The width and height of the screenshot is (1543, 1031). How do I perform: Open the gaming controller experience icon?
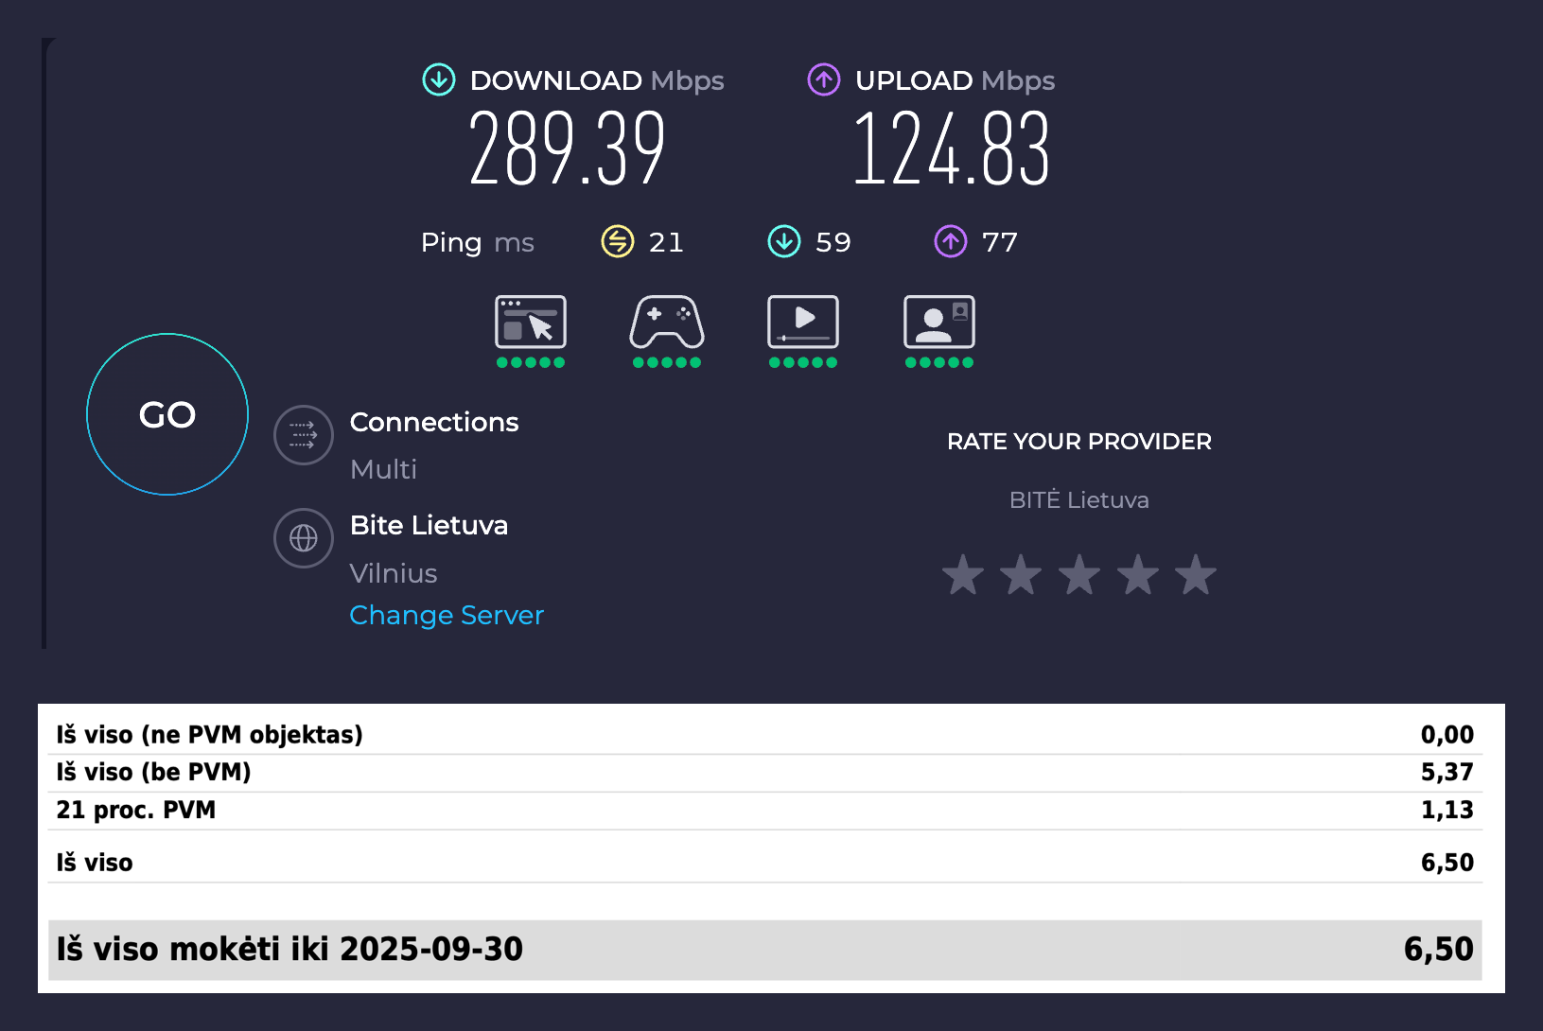coord(667,323)
